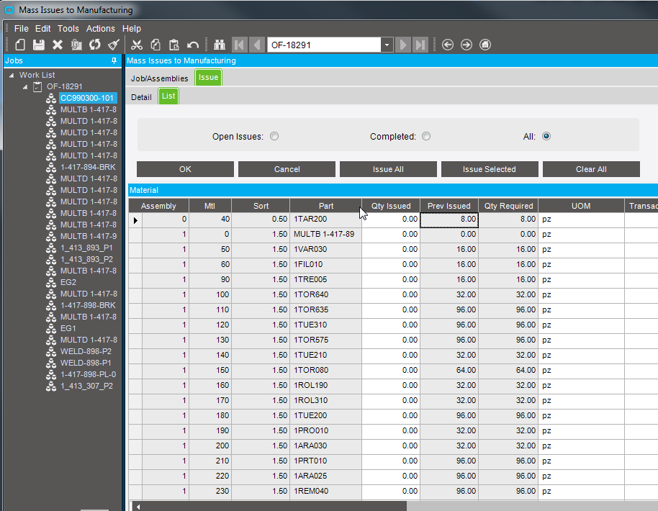Click the Back circular arrow icon
This screenshot has width=658, height=511.
pos(448,45)
